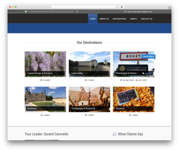Open the French Riviera & Provence title link
The image size is (179, 151).
(40, 73)
